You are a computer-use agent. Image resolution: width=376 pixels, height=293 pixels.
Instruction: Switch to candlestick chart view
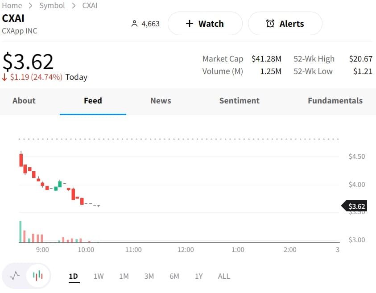[38, 276]
